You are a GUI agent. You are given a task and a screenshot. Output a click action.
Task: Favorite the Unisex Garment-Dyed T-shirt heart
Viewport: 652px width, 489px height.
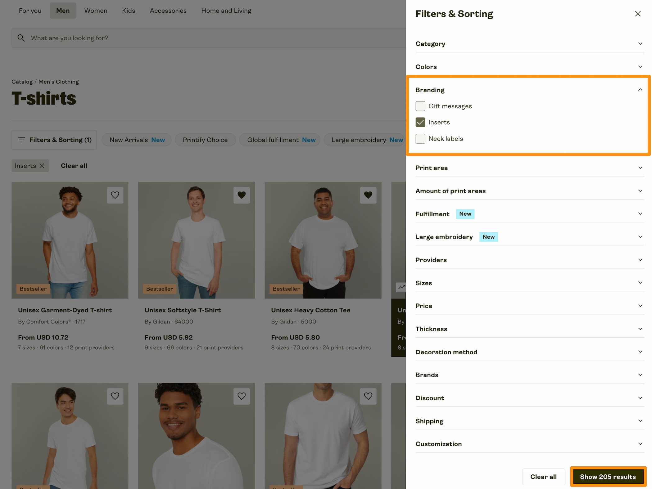pyautogui.click(x=115, y=195)
